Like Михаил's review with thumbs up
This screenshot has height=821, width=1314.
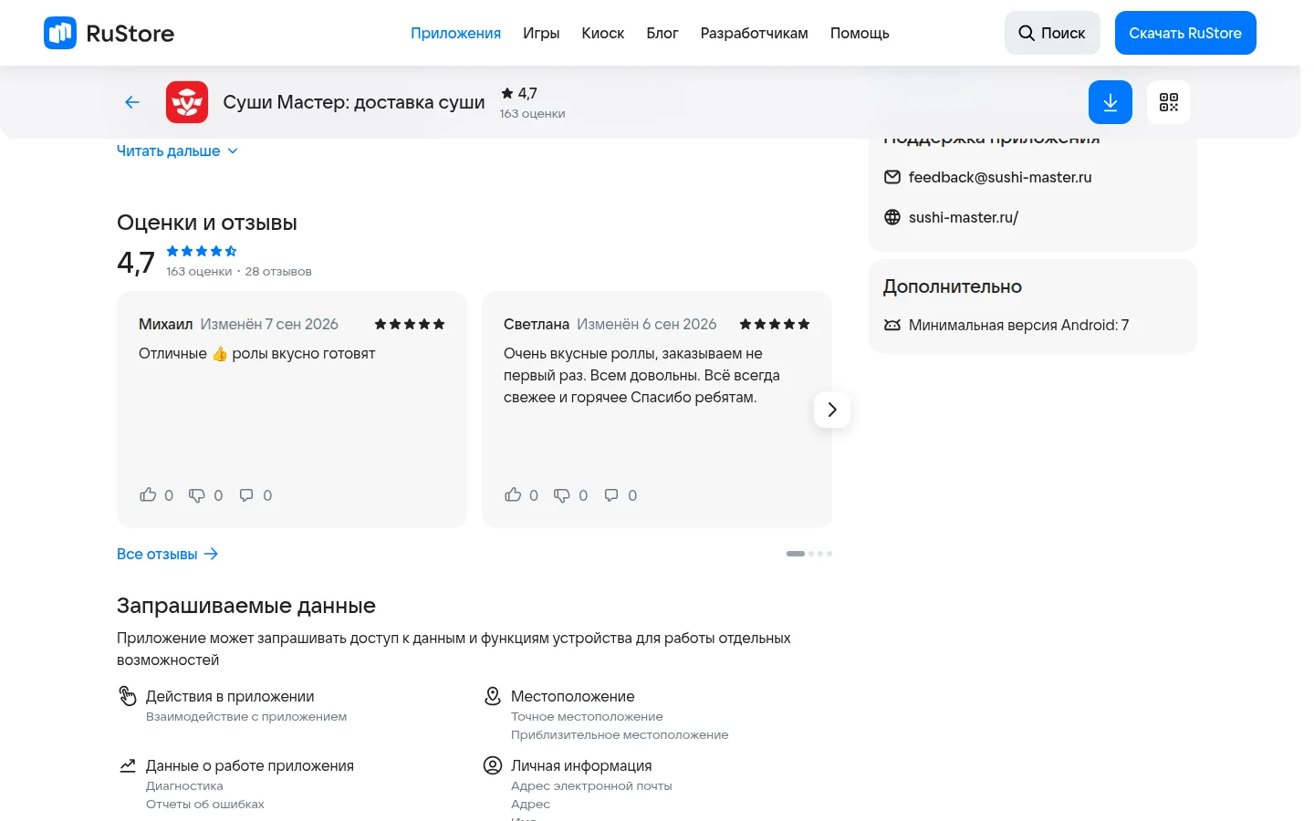(148, 494)
